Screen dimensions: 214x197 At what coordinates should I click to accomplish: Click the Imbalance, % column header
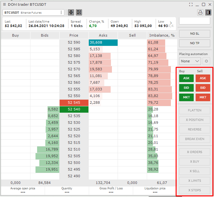162,35
